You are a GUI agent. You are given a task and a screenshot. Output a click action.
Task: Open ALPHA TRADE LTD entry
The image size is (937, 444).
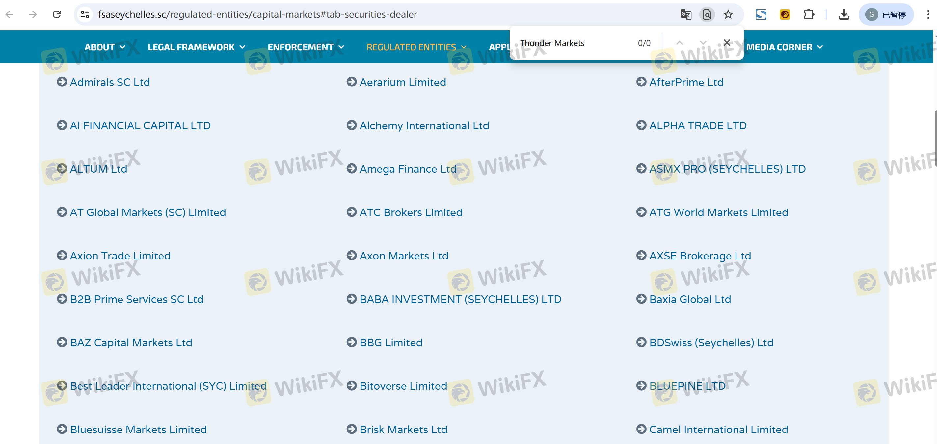pyautogui.click(x=698, y=126)
